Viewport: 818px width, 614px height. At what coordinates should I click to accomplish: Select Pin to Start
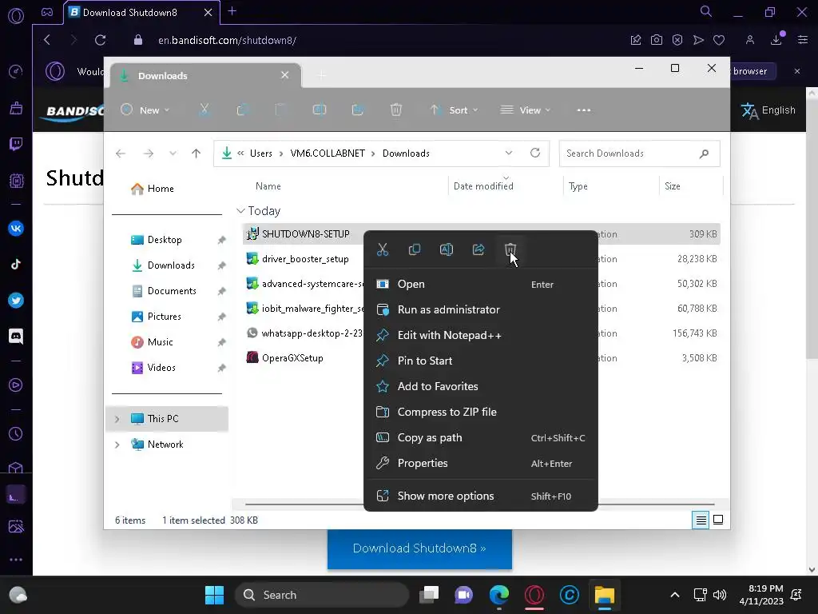(480, 361)
